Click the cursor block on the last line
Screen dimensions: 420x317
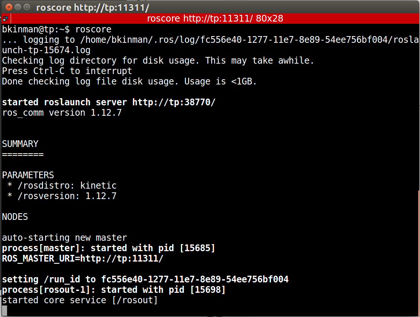(x=4, y=310)
